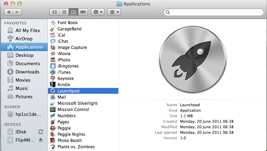Click the iMovie star icon

[53, 54]
